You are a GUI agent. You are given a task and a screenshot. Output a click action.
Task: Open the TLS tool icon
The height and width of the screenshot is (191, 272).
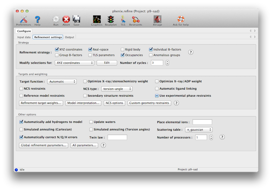[x=123, y=20]
